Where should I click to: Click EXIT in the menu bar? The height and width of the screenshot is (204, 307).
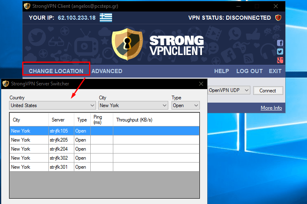click(275, 71)
